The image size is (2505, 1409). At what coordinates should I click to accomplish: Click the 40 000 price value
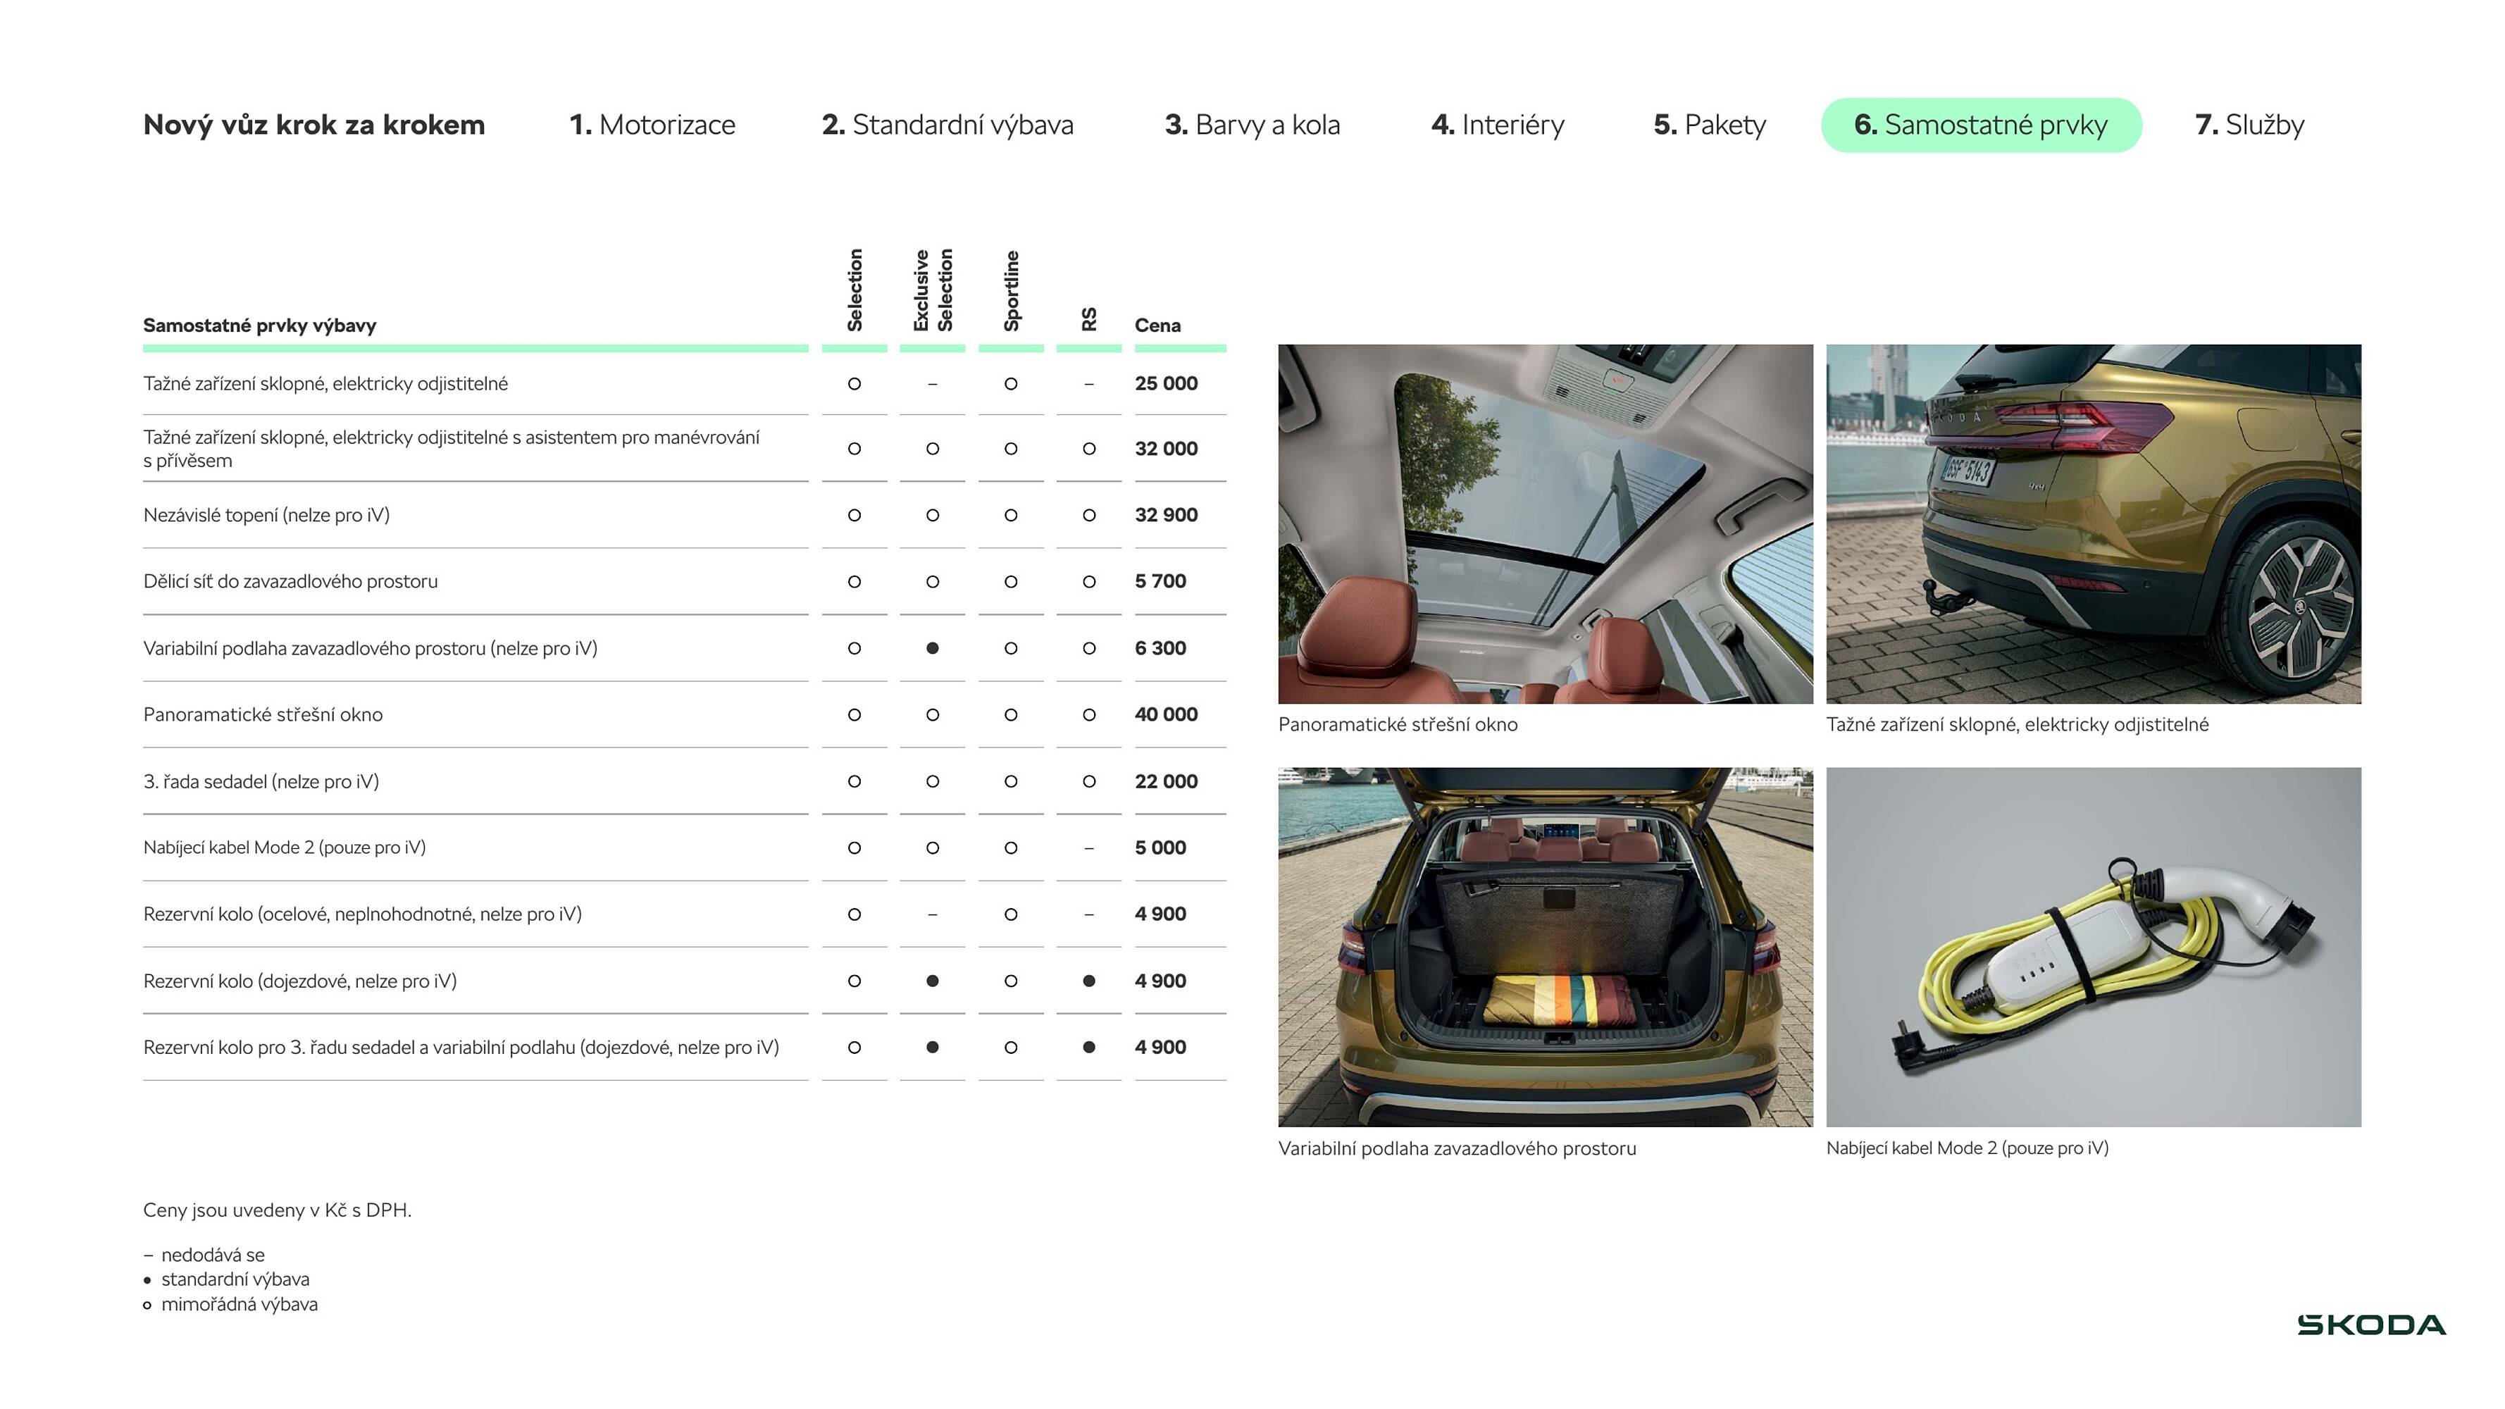point(1165,714)
